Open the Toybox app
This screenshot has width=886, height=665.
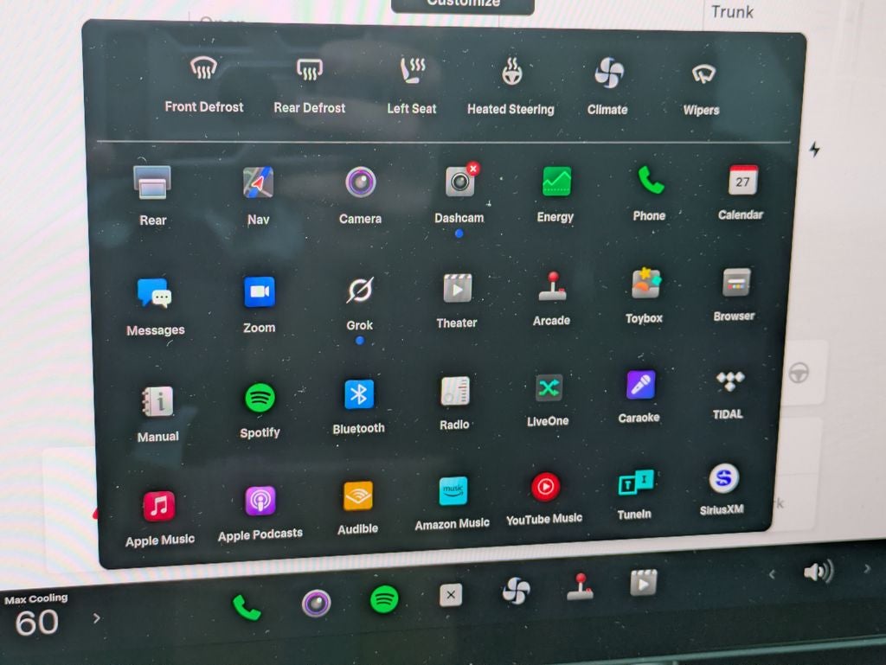pyautogui.click(x=645, y=296)
